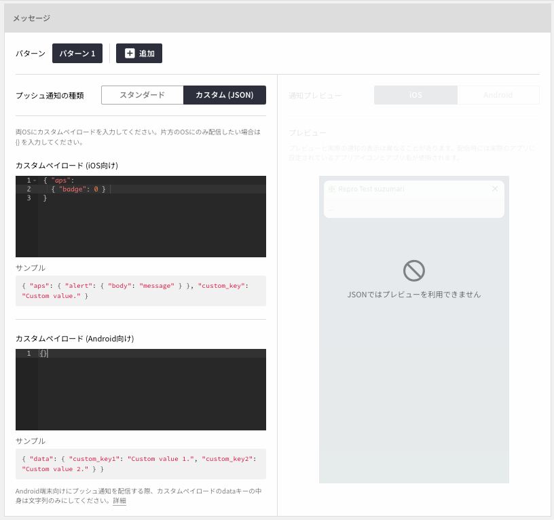Click the prohibited icon in preview area

(414, 271)
